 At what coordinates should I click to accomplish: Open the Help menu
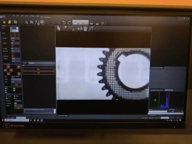coord(37,16)
